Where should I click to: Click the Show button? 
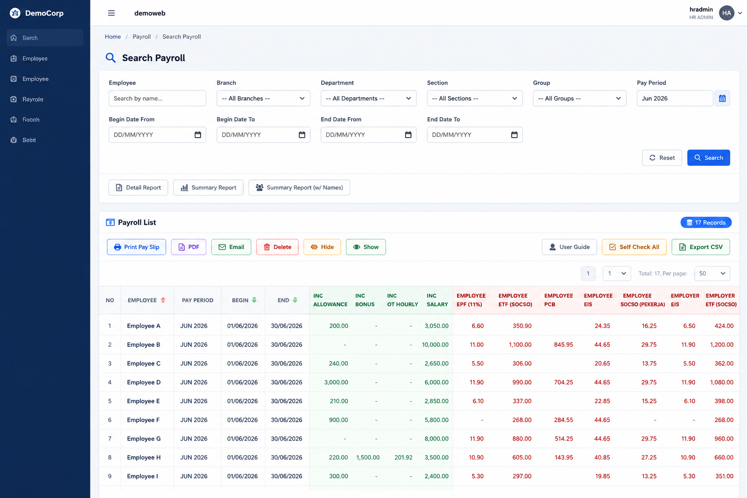click(366, 247)
